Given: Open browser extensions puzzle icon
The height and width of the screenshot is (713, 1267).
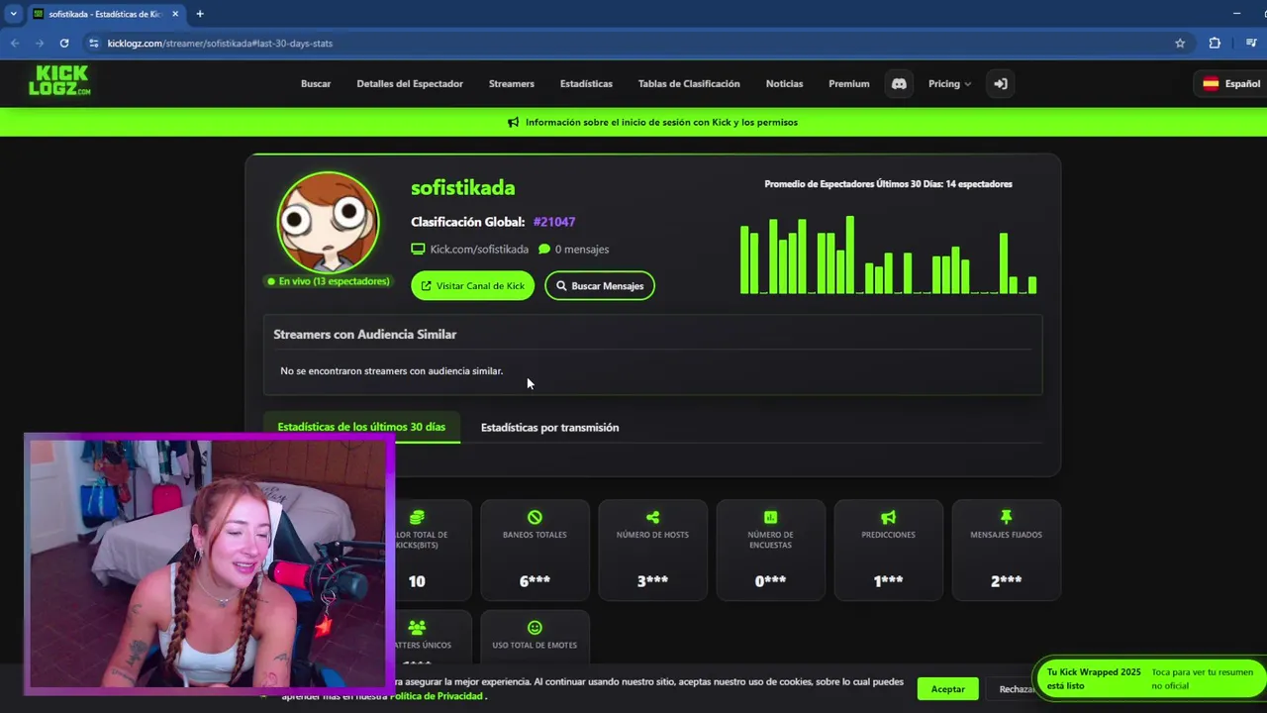Looking at the screenshot, I should point(1215,44).
